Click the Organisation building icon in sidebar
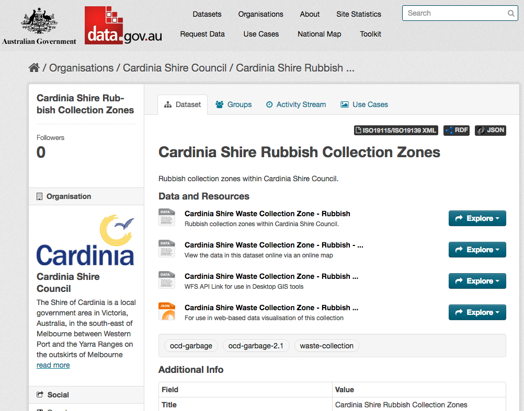 pyautogui.click(x=39, y=196)
